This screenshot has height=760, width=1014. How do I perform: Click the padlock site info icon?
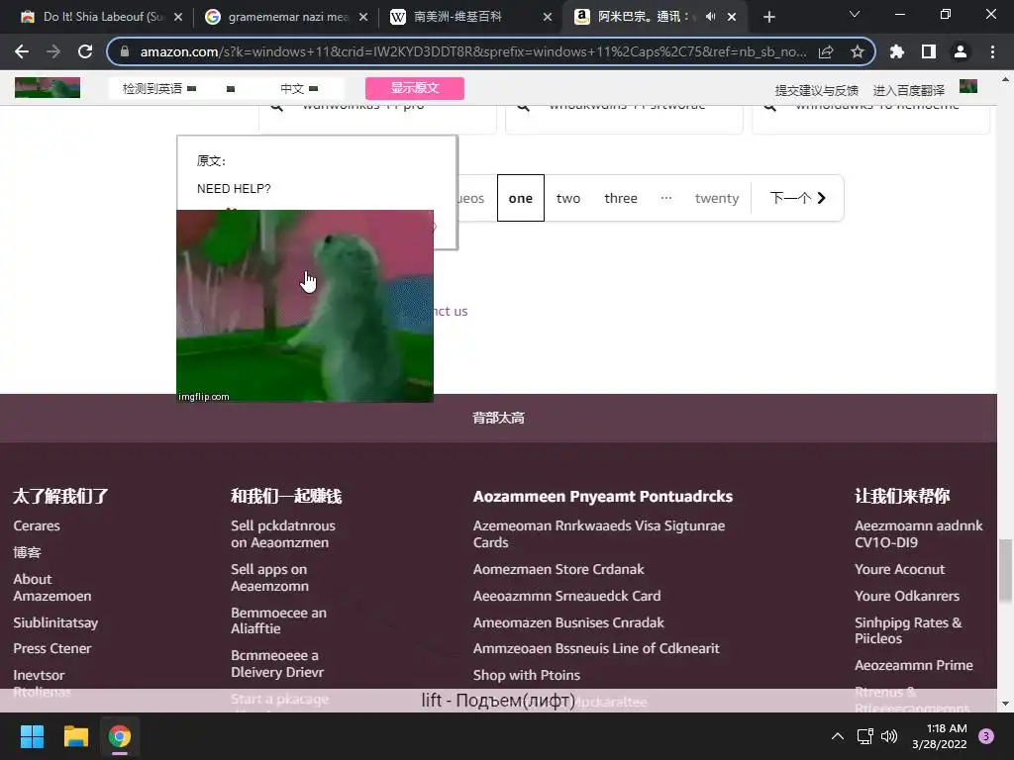click(x=125, y=51)
